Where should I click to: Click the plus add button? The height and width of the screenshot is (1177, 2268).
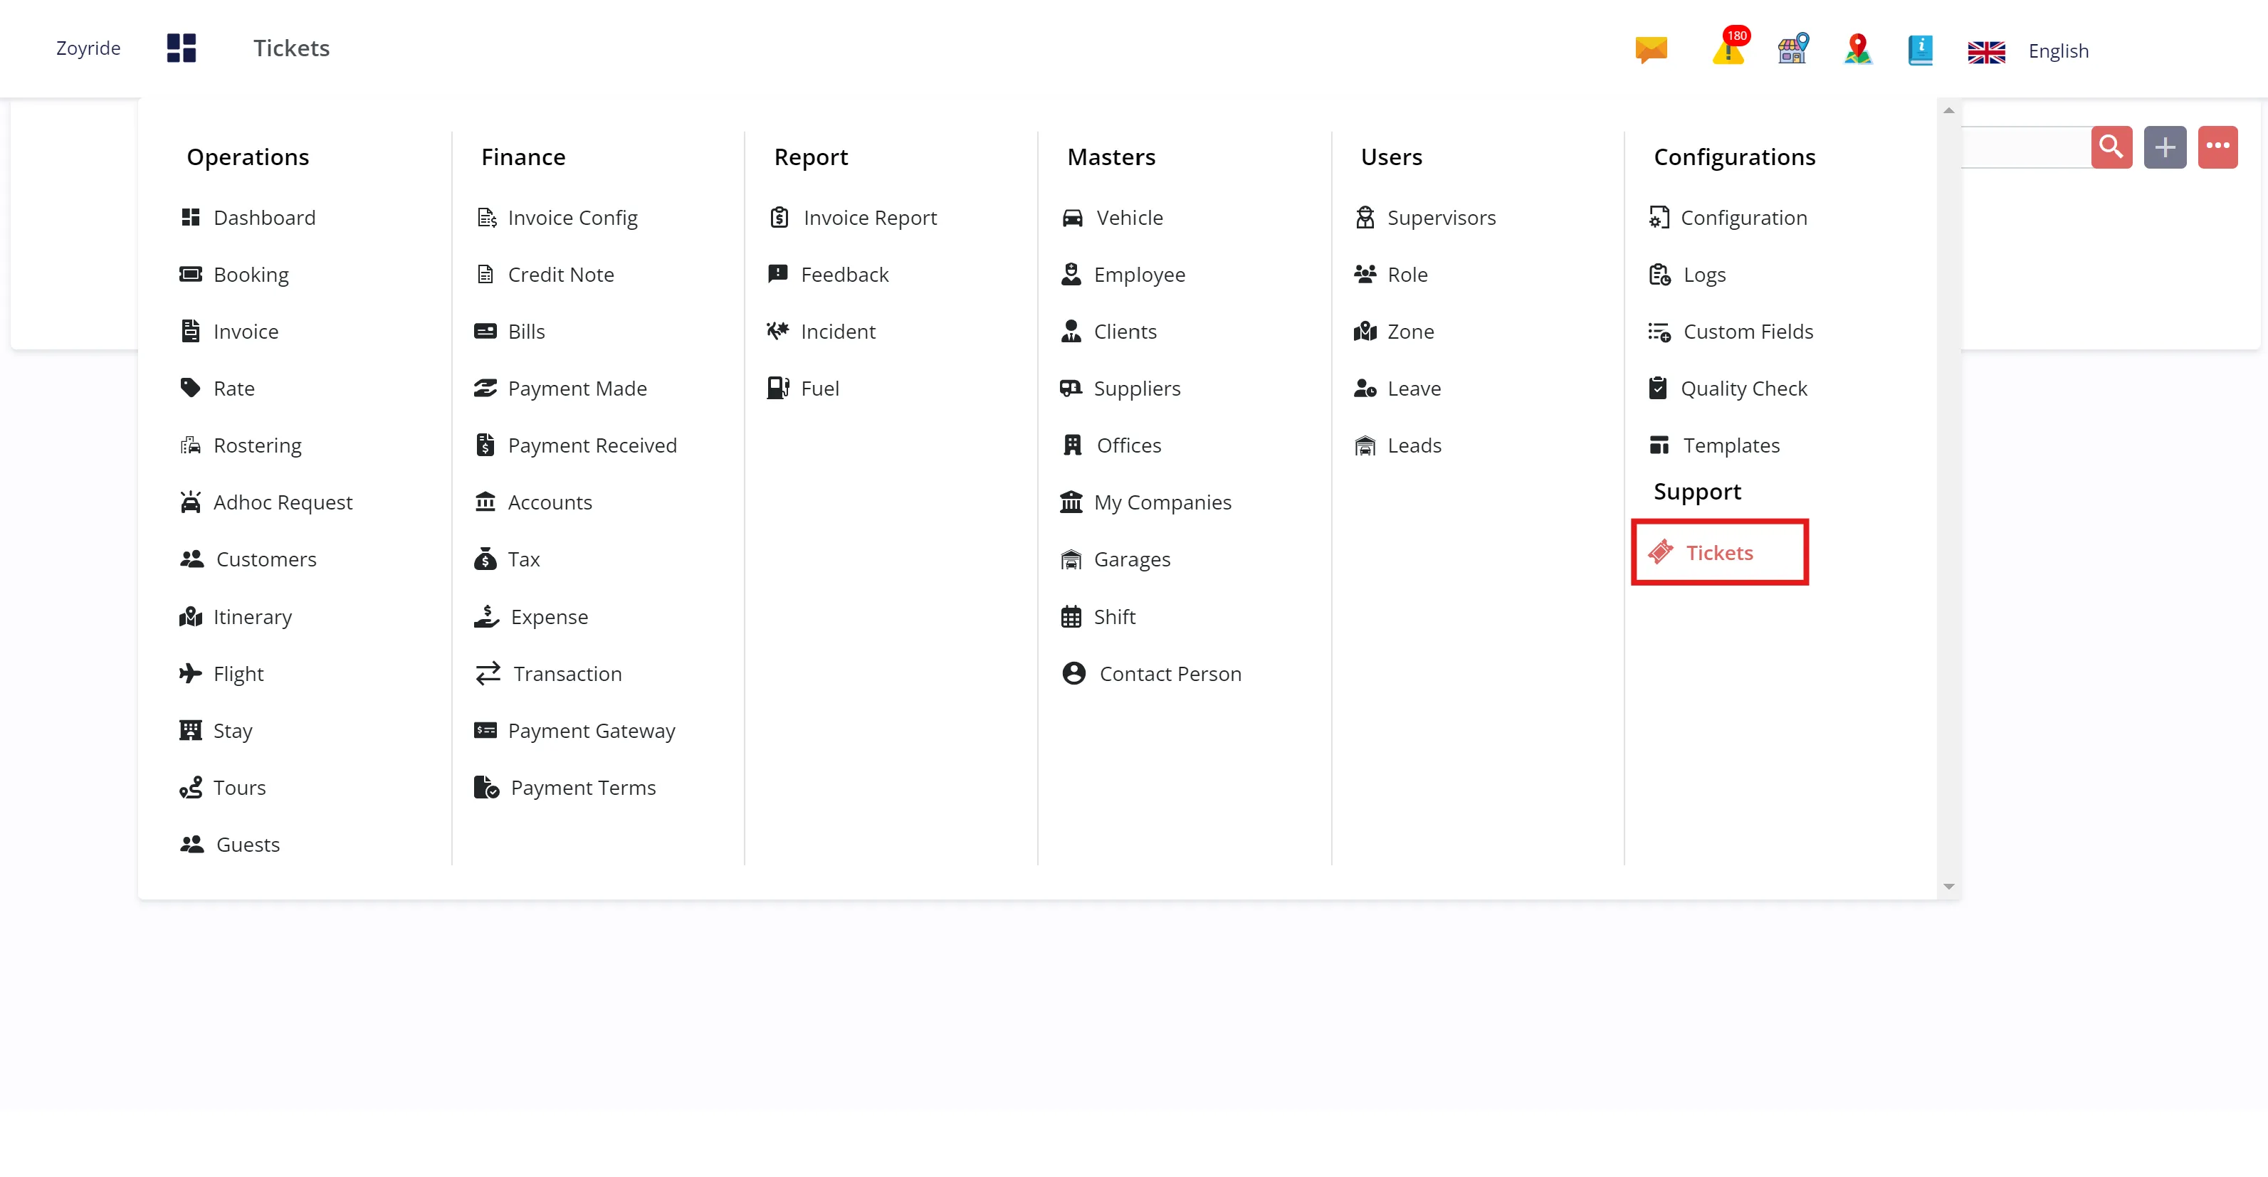(x=2165, y=147)
